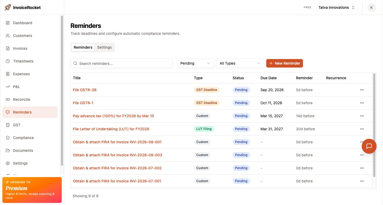
Task: Click the sidebar vertical scrollbar
Action: pyautogui.click(x=62, y=90)
